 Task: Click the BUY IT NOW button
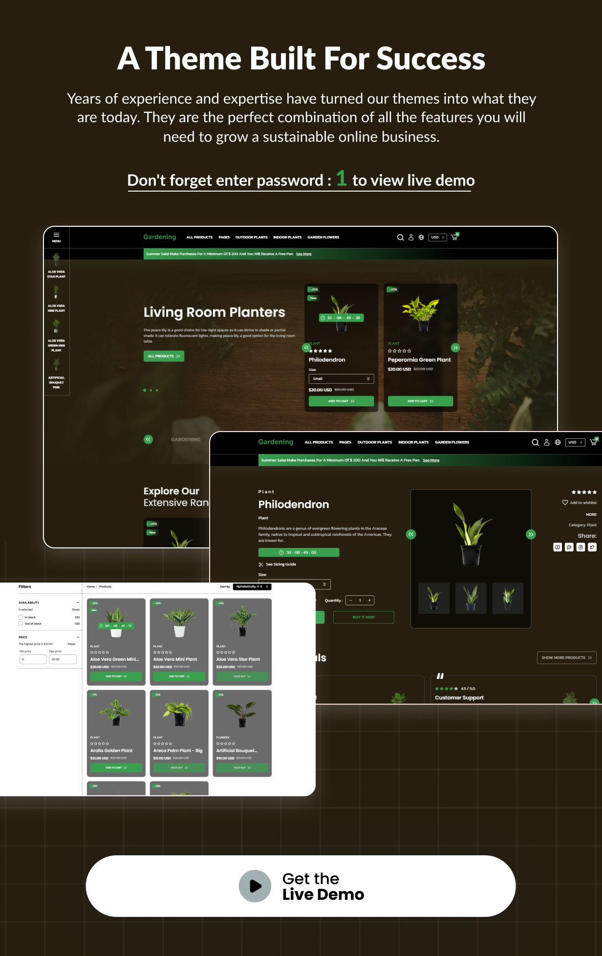(x=364, y=617)
